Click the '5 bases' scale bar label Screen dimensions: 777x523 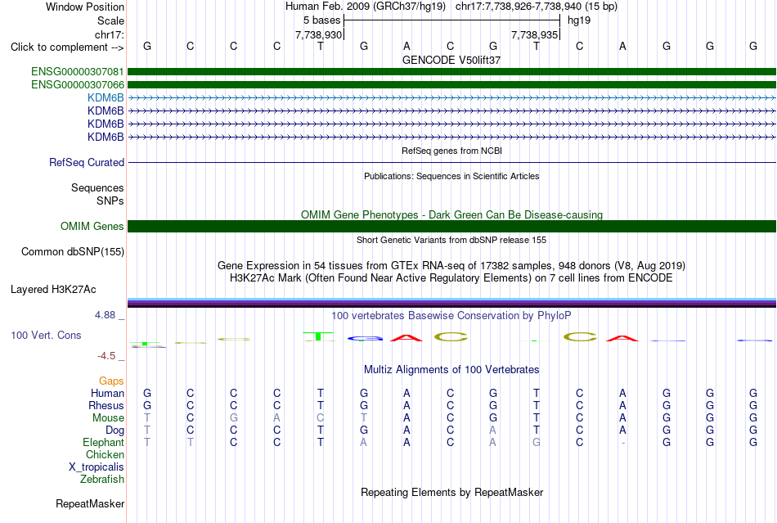[x=322, y=20]
